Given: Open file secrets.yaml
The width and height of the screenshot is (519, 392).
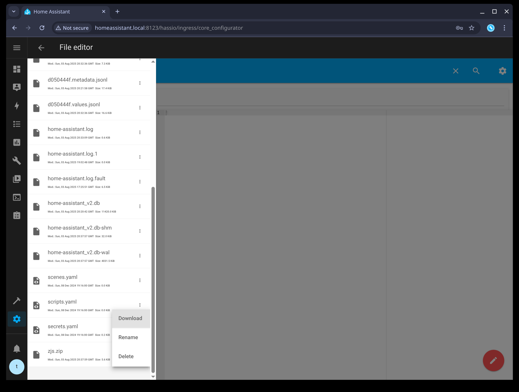Looking at the screenshot, I should tap(70, 330).
